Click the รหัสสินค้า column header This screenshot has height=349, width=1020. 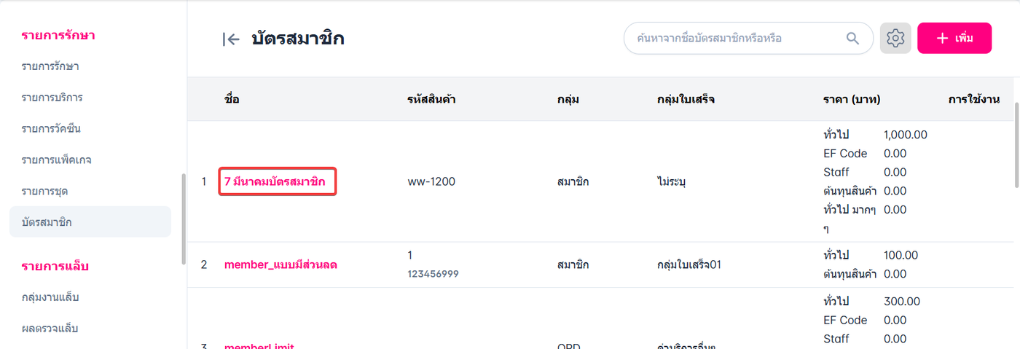click(x=431, y=99)
